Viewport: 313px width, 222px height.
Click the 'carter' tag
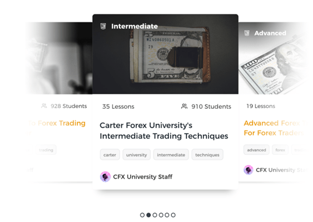(x=110, y=155)
